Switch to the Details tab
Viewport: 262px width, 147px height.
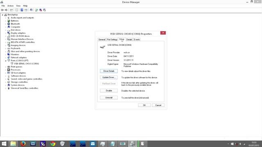click(x=129, y=40)
